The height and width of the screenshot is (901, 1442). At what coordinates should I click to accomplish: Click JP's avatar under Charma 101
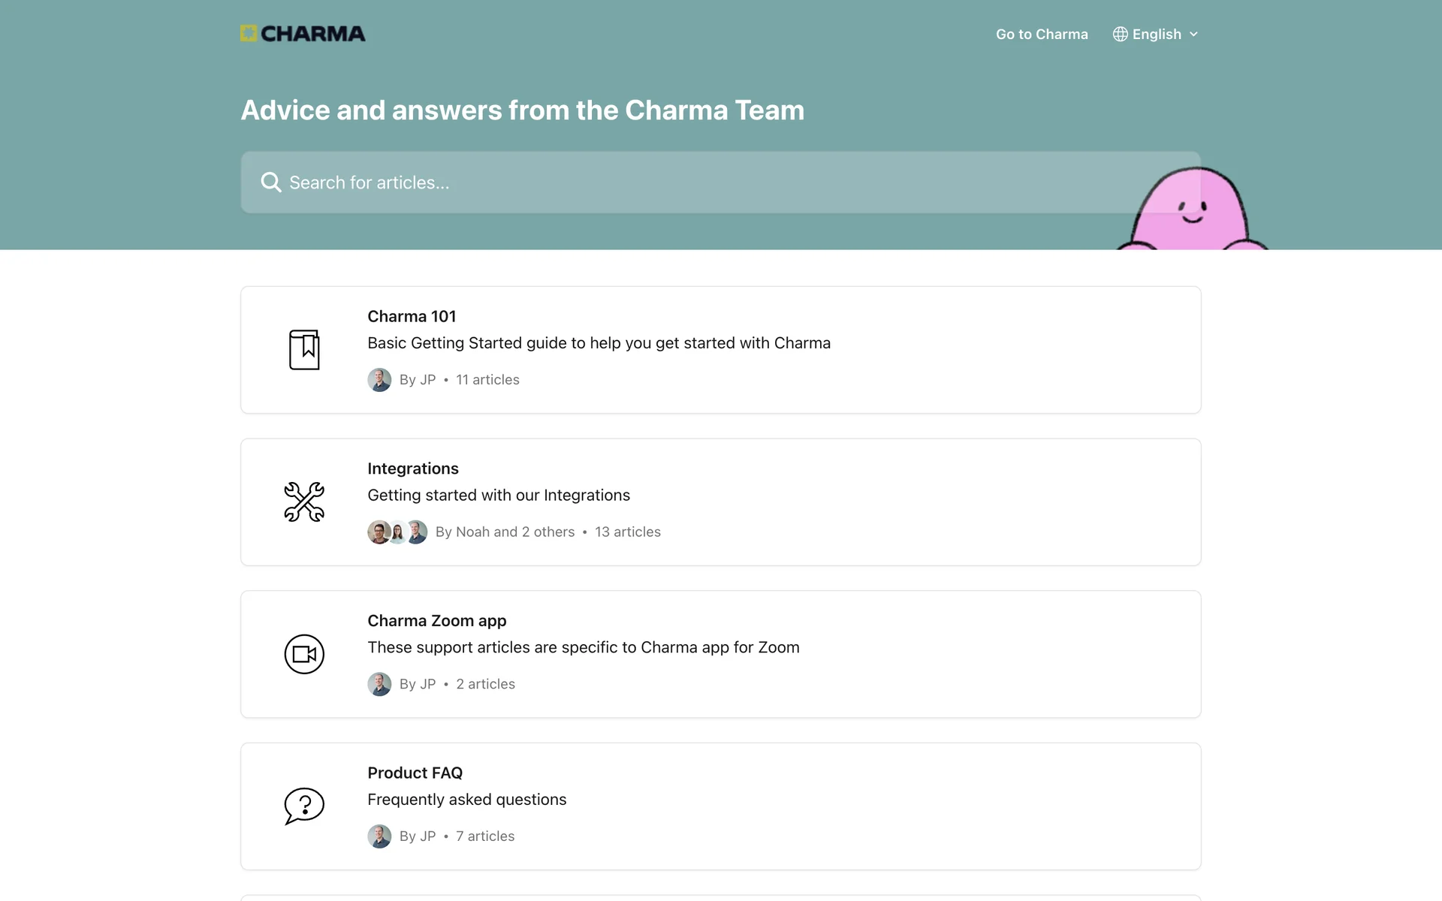[379, 380]
